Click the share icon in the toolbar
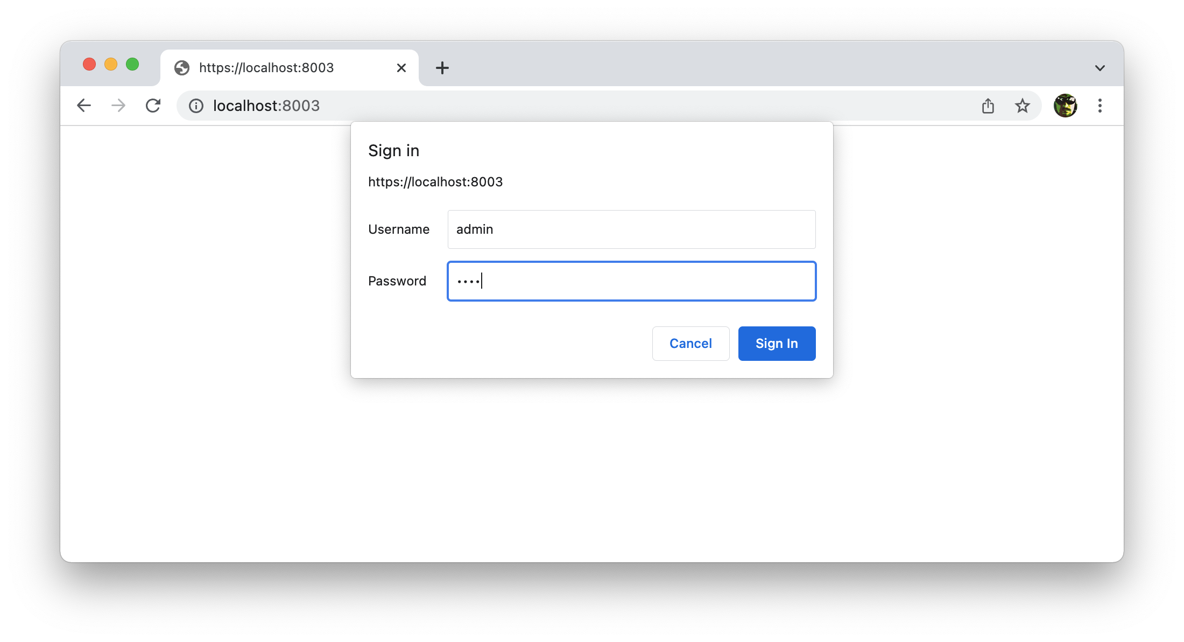Viewport: 1184px width, 642px height. pyautogui.click(x=988, y=106)
